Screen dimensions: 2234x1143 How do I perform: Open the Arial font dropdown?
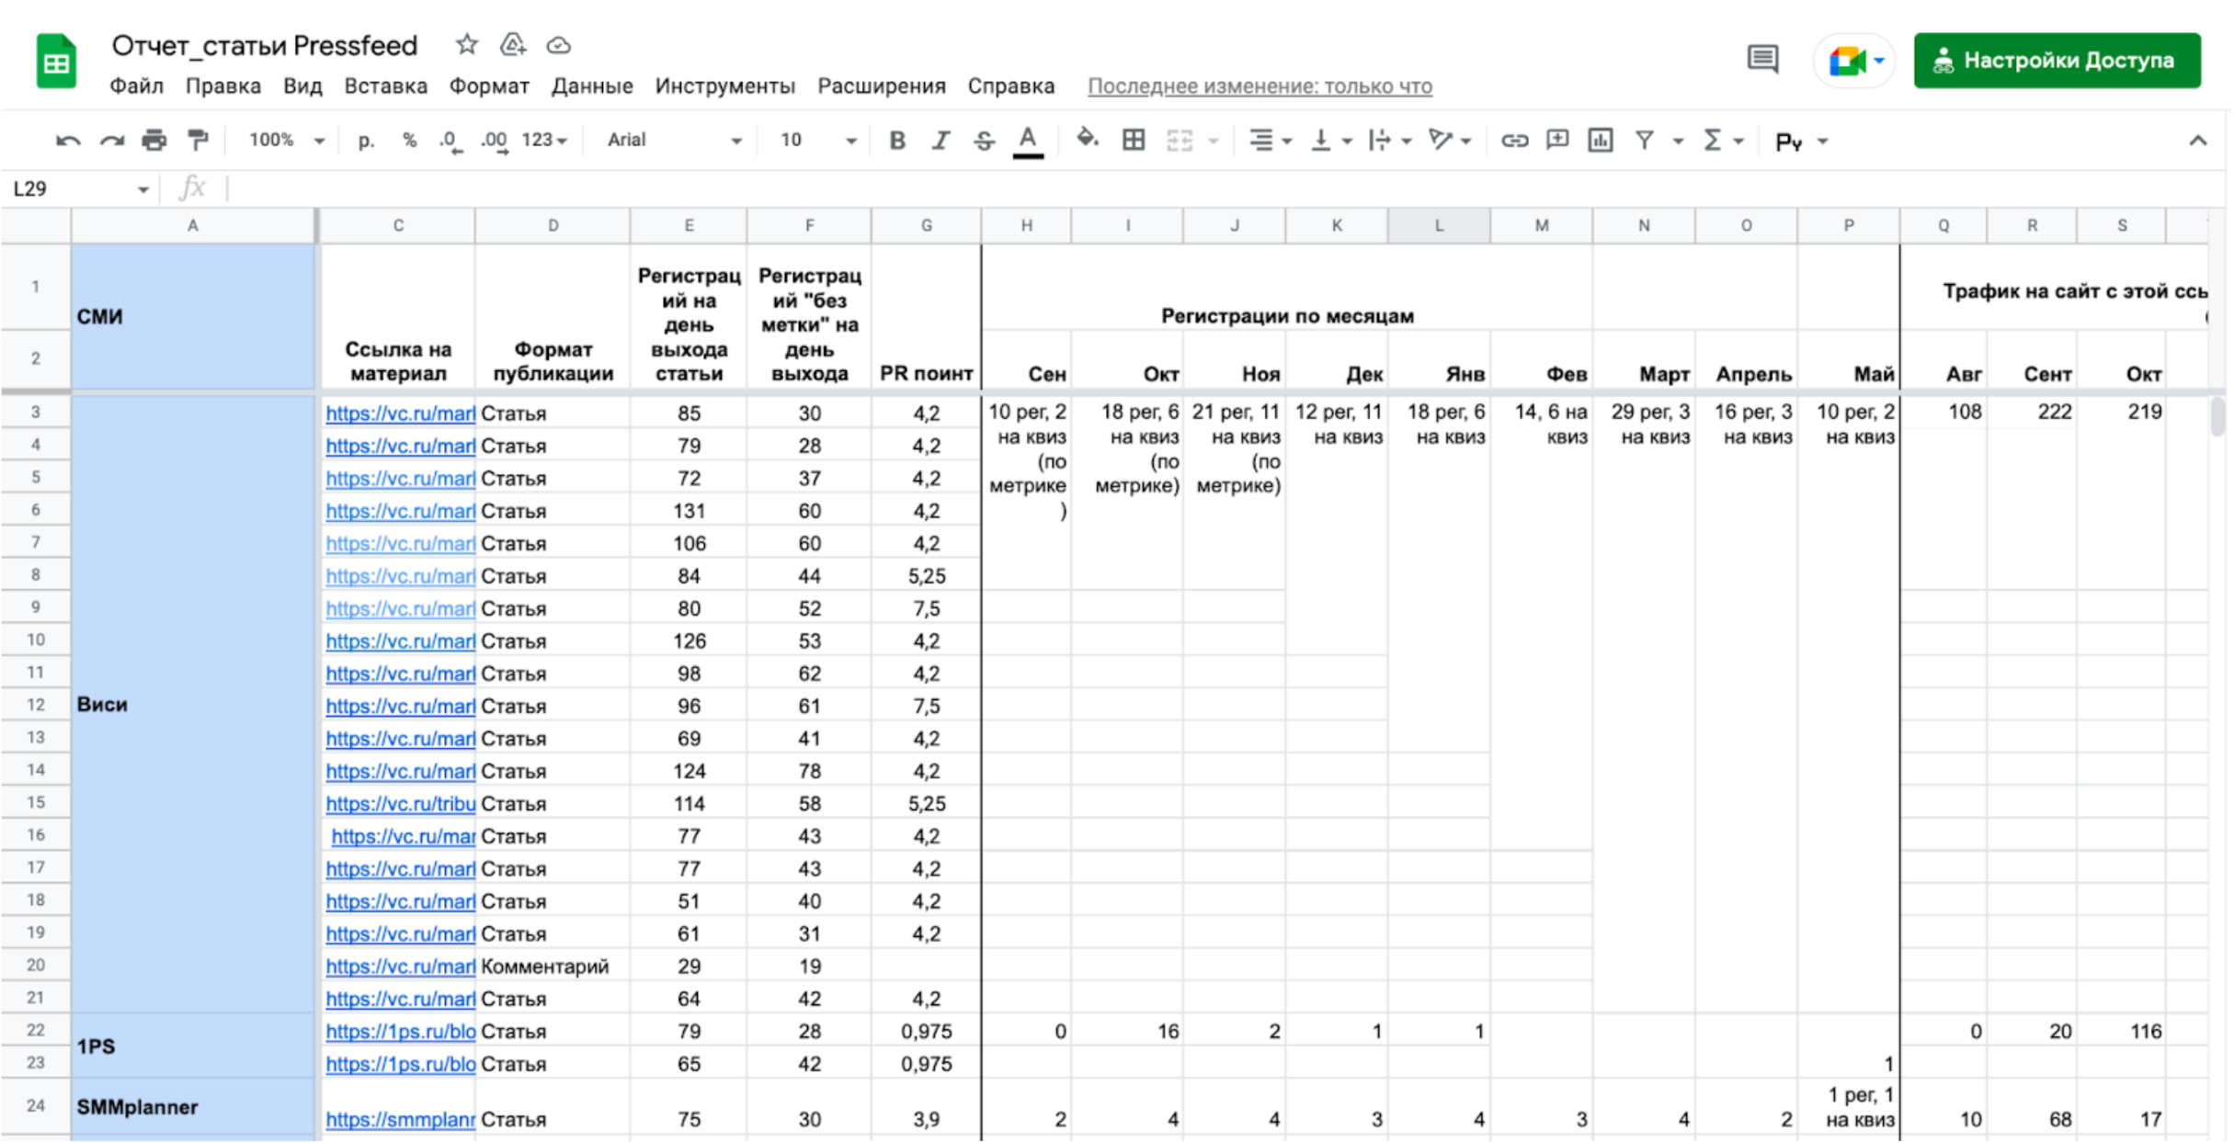coord(674,141)
